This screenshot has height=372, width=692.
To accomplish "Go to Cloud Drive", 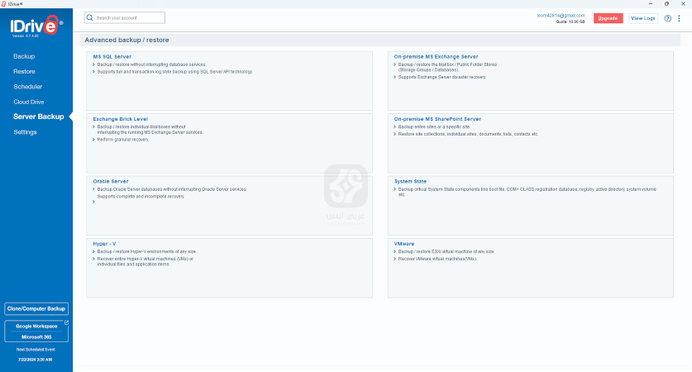I will coord(29,102).
